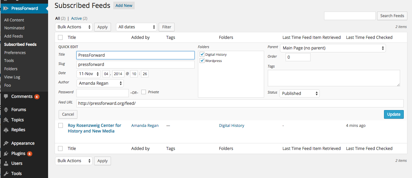Click the Comments pending count badge

point(37,97)
